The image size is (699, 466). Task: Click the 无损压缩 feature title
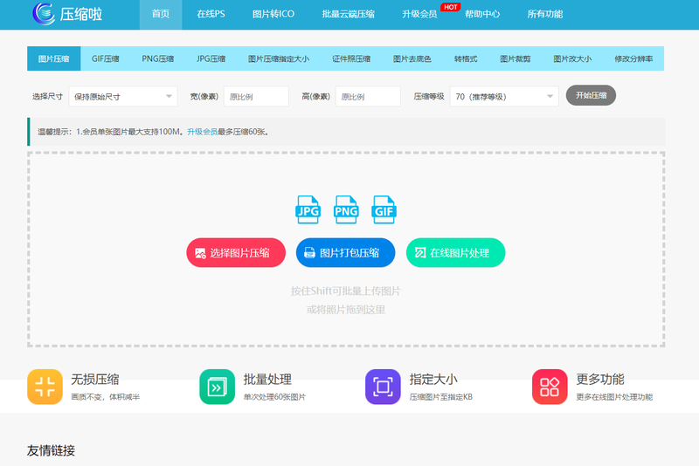click(95, 380)
